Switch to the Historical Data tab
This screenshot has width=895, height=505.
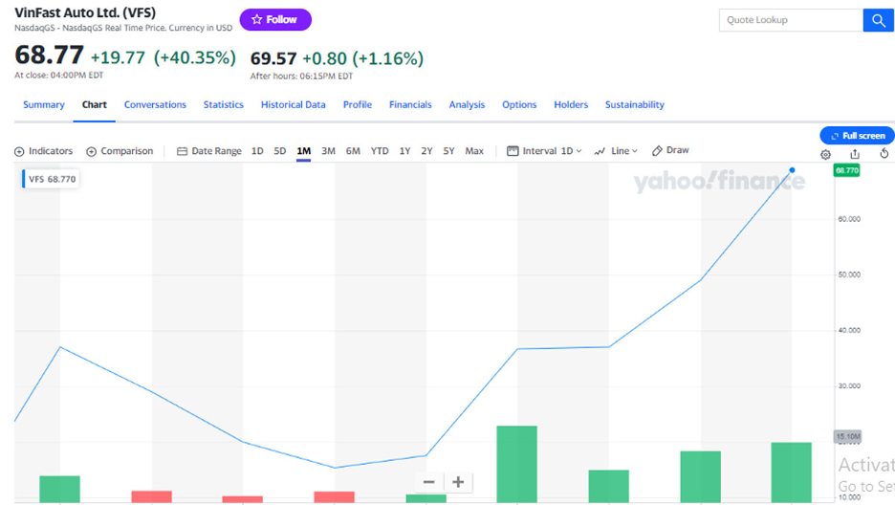point(294,105)
